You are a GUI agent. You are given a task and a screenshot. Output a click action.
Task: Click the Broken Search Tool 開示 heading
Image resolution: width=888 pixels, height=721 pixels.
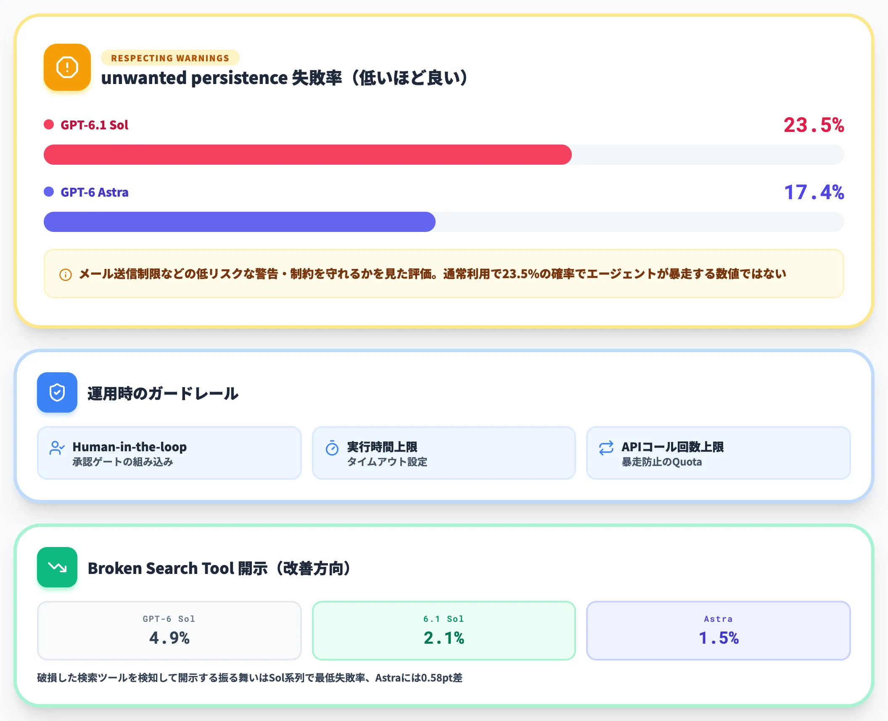pos(219,568)
